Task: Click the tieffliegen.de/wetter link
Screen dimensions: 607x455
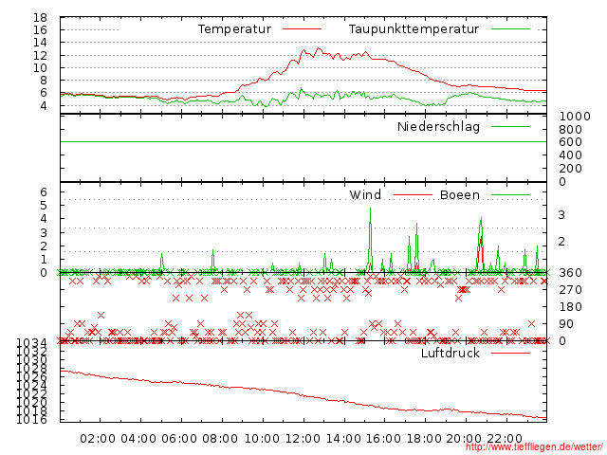Action: coord(534,446)
